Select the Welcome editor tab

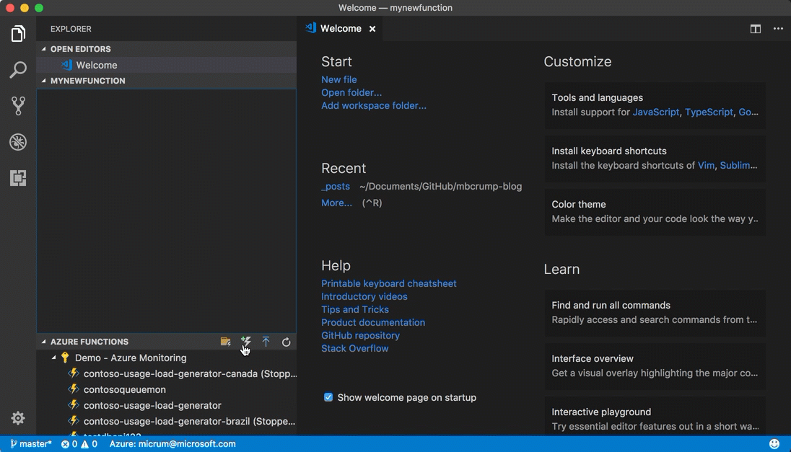click(x=341, y=29)
